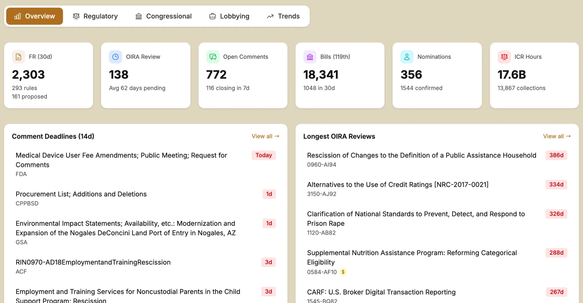Click 1d badge for Procurement List
This screenshot has width=583, height=303.
(269, 194)
